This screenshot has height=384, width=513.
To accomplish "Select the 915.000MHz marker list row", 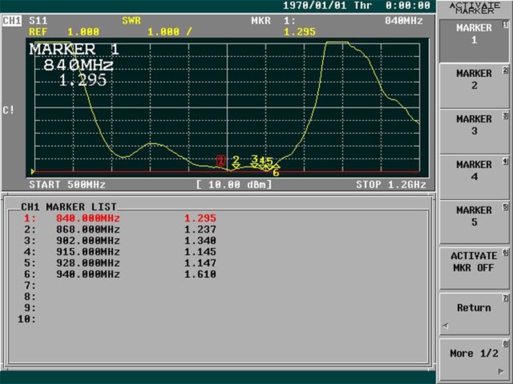I will click(120, 252).
